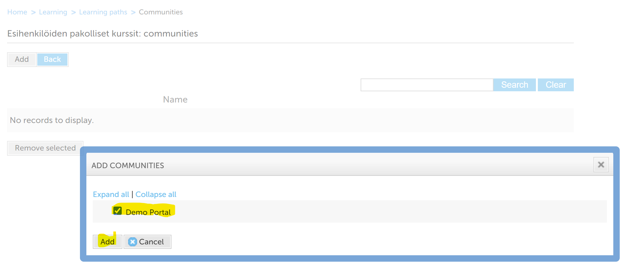
Task: Navigate to Learning paths breadcrumb
Action: point(103,12)
